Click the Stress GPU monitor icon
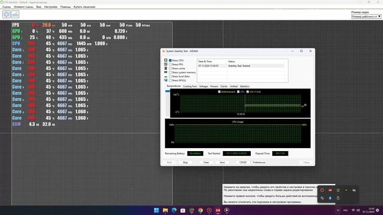 (166, 80)
